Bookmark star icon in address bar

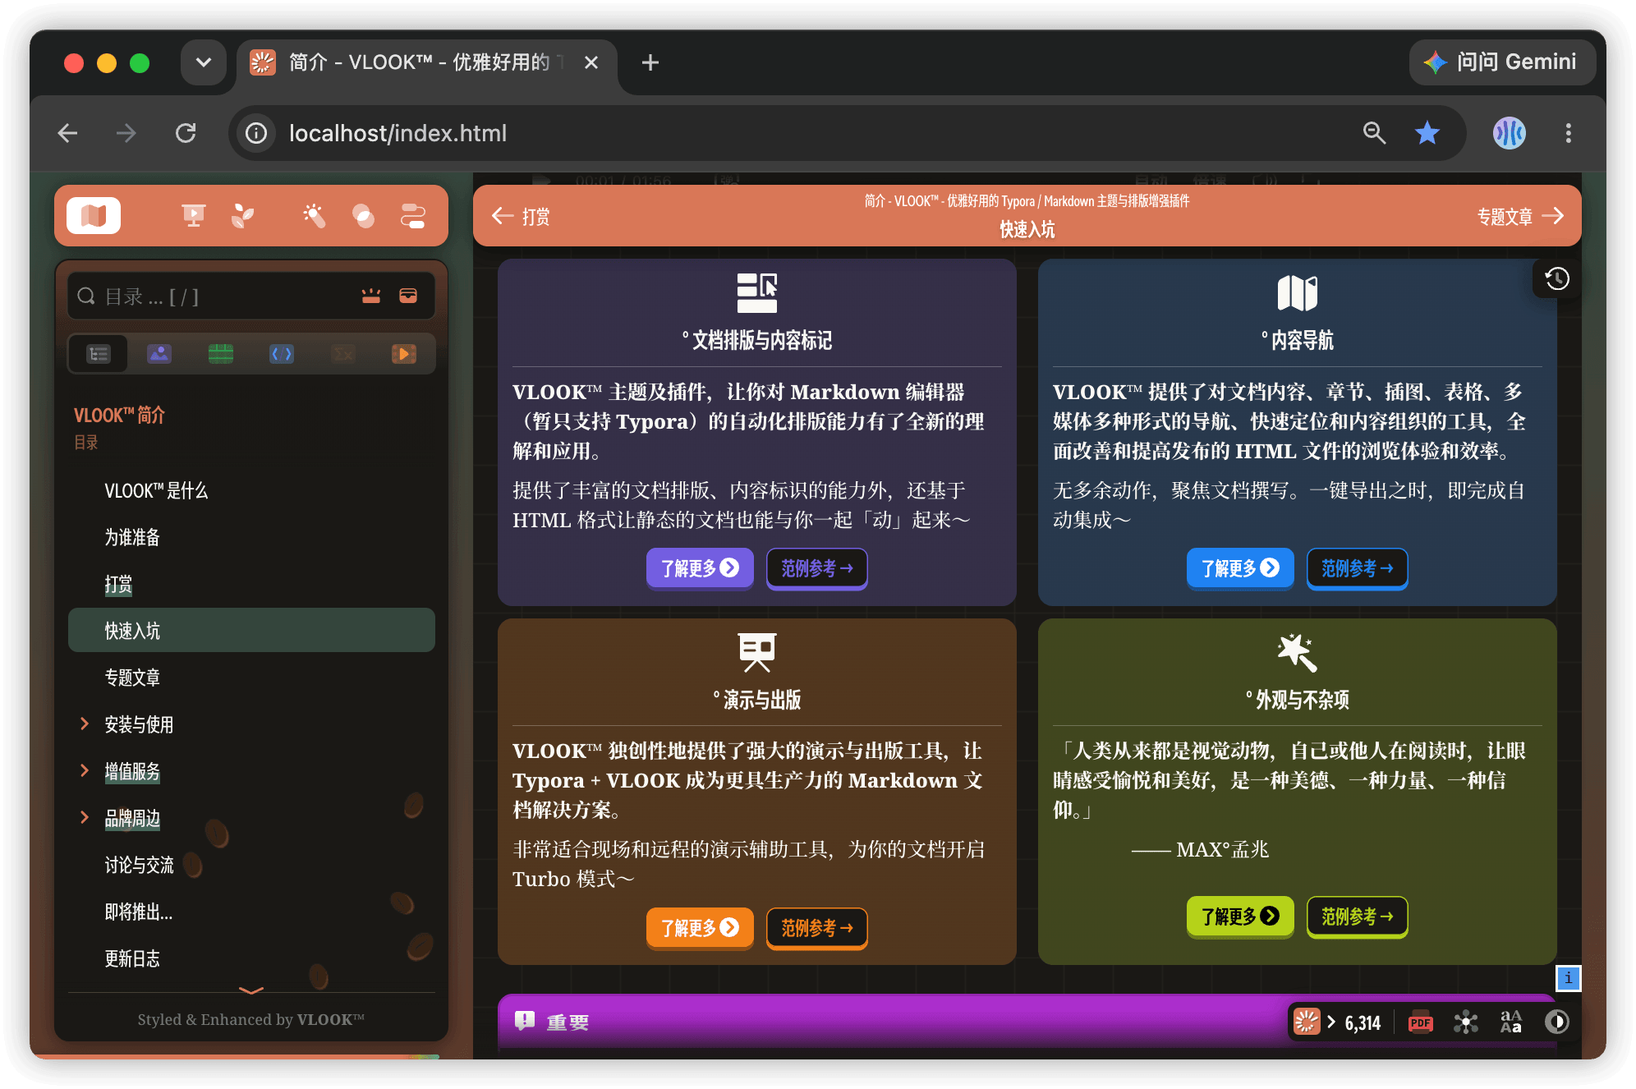(1427, 133)
